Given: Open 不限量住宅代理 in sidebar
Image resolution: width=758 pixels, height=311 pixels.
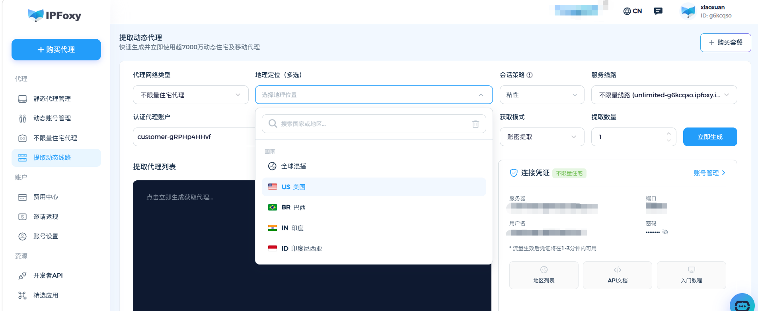Looking at the screenshot, I should click(56, 138).
